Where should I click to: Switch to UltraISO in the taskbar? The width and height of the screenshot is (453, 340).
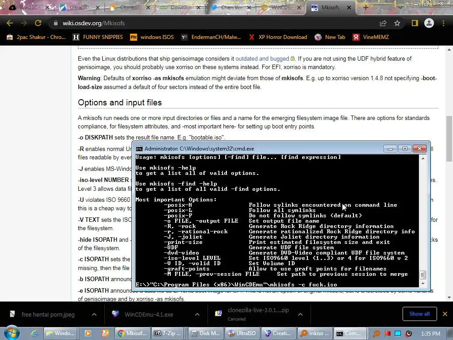(242, 333)
